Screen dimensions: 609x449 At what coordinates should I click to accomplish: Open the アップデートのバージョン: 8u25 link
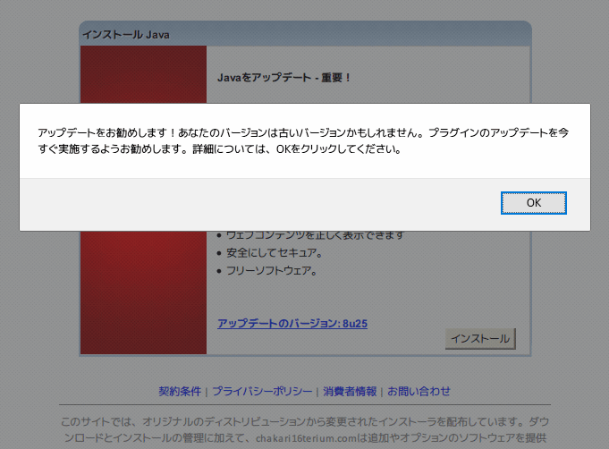292,323
